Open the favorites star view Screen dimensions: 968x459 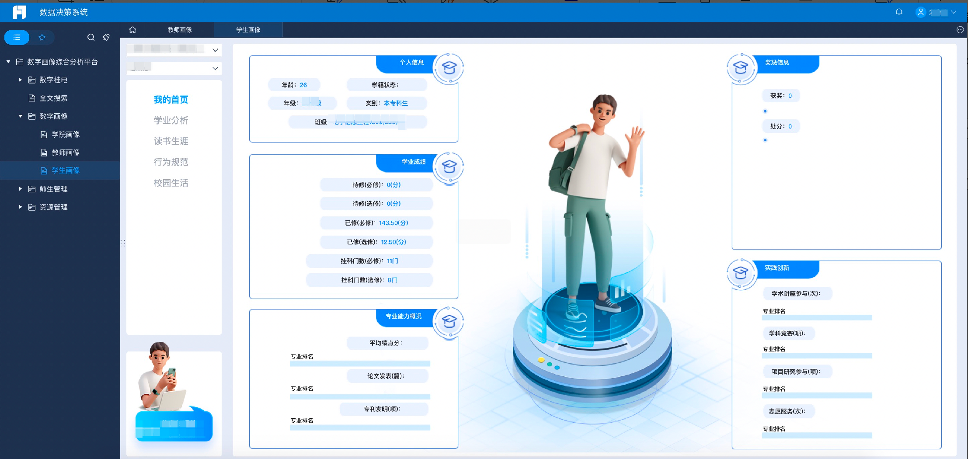pyautogui.click(x=42, y=38)
